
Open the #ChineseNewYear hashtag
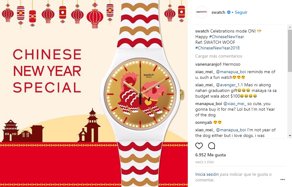click(227, 37)
